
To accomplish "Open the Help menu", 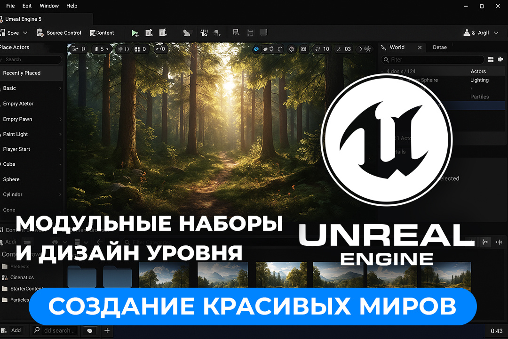I will tap(71, 6).
